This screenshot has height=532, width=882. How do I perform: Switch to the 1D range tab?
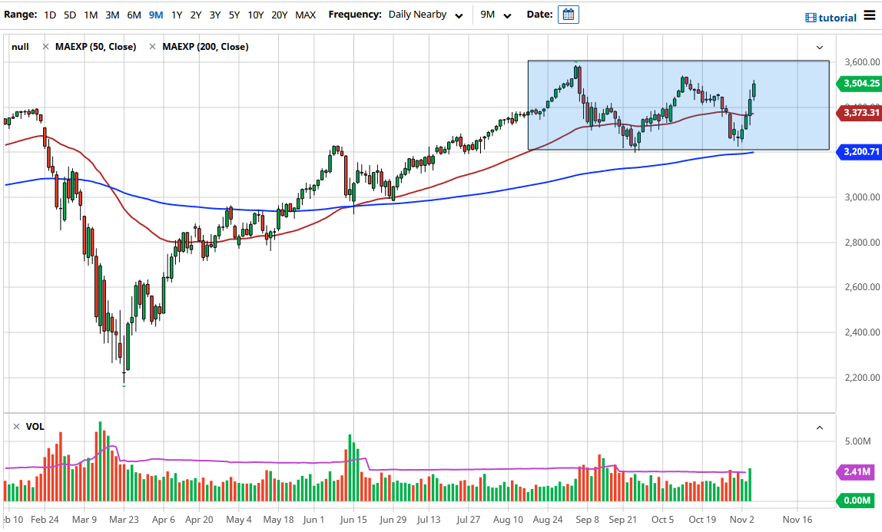pyautogui.click(x=49, y=14)
